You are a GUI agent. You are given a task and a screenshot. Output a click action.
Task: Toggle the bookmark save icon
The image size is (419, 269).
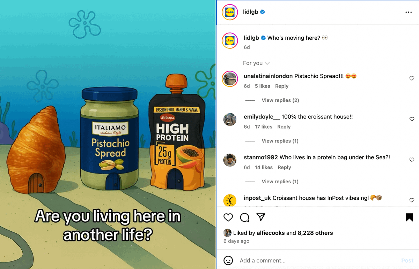(x=409, y=217)
